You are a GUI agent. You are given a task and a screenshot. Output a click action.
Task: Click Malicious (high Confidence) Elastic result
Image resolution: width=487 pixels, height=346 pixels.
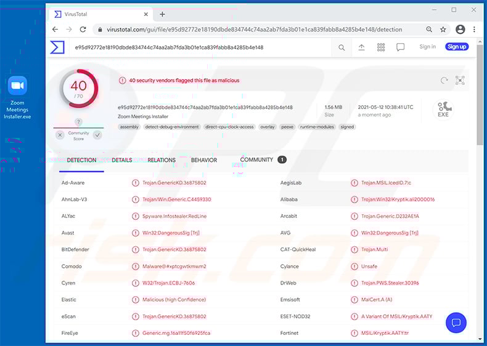click(x=174, y=300)
